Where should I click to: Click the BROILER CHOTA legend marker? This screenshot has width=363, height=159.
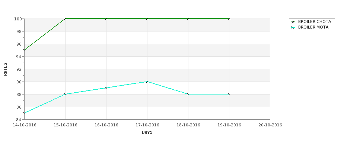tap(293, 22)
